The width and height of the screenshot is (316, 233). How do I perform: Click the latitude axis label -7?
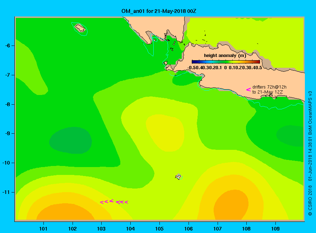point(8,75)
